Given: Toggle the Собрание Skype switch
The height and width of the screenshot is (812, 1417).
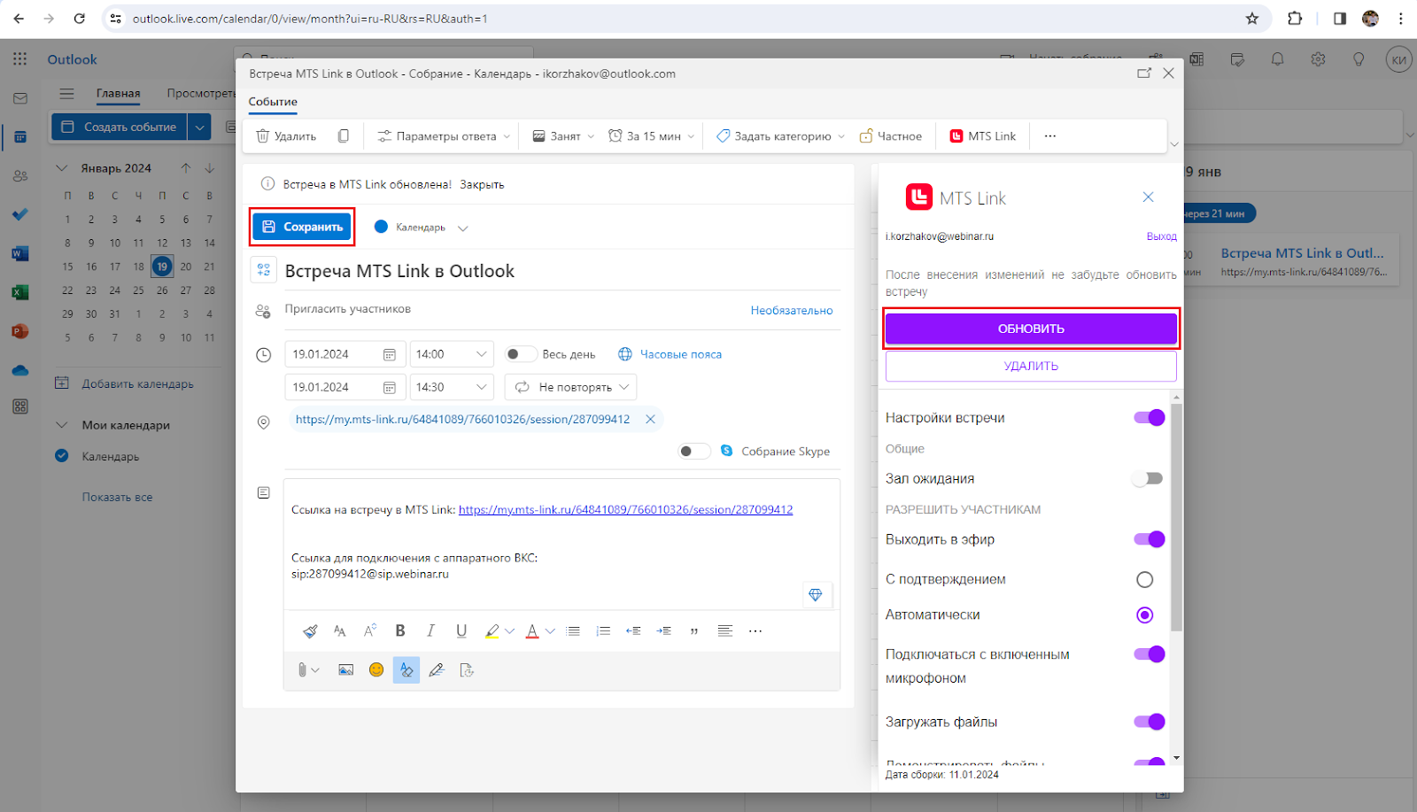Looking at the screenshot, I should click(x=693, y=452).
